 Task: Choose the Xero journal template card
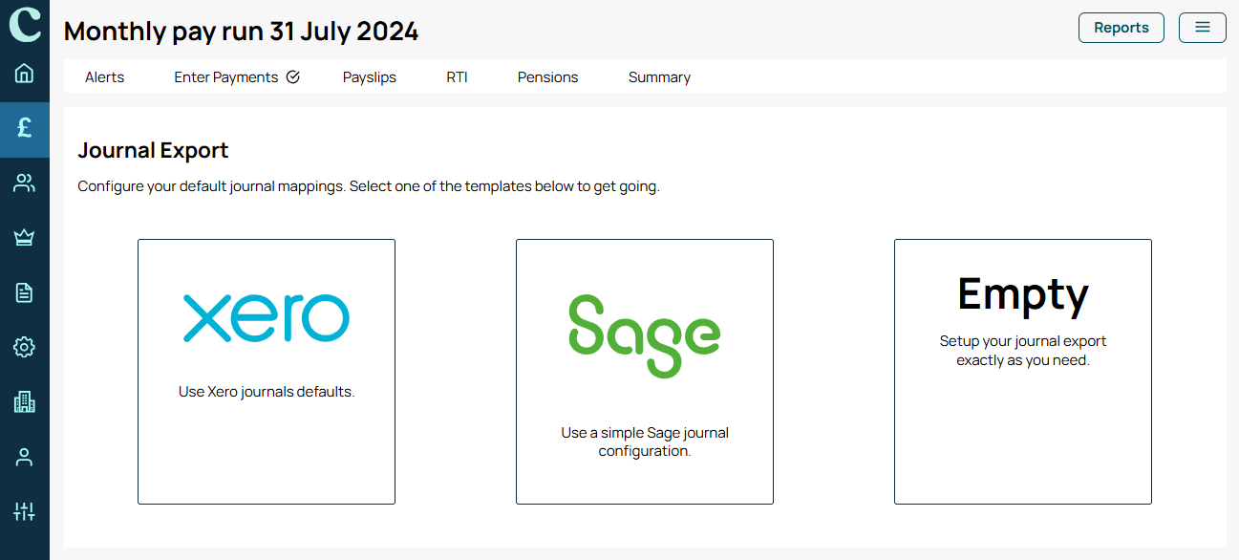tap(267, 372)
